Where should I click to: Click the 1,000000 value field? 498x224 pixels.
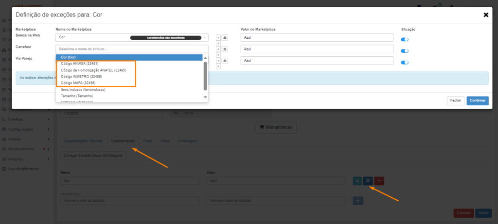coord(111,113)
